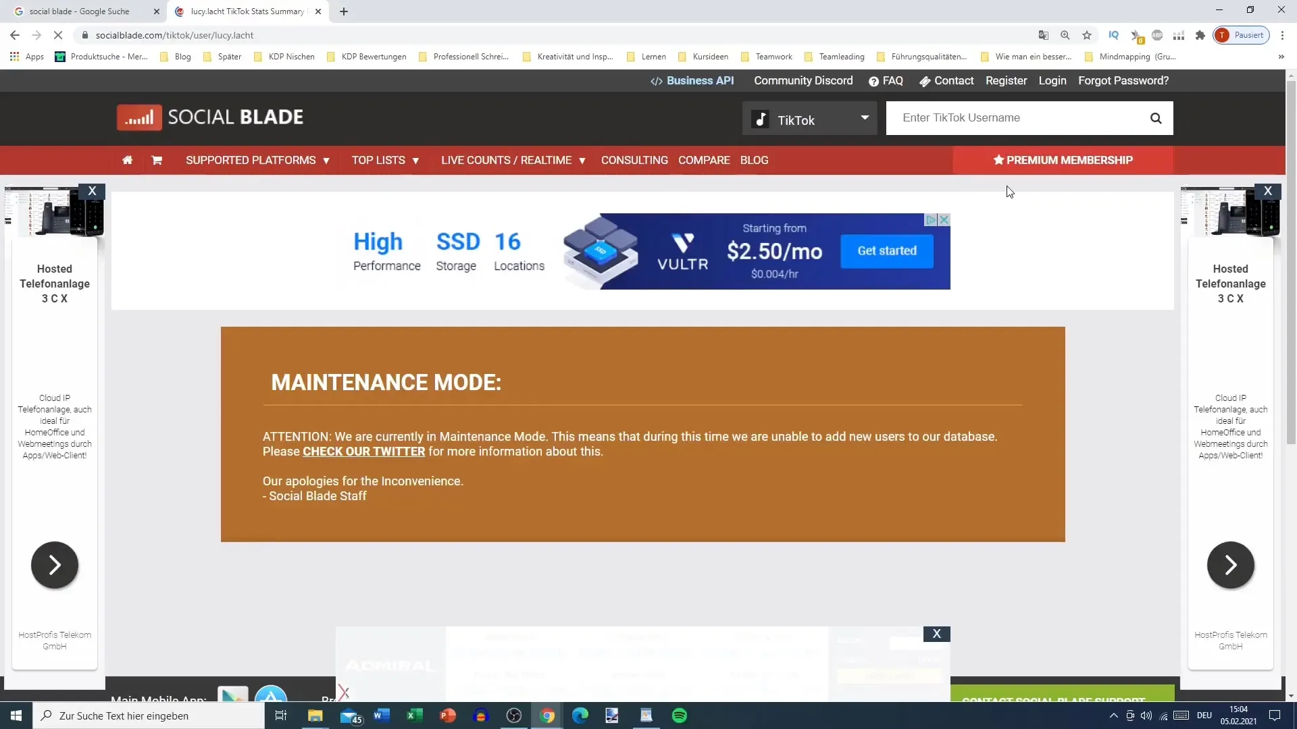The image size is (1297, 729).
Task: Follow the CHECK OUR TWITTER link
Action: pos(363,452)
